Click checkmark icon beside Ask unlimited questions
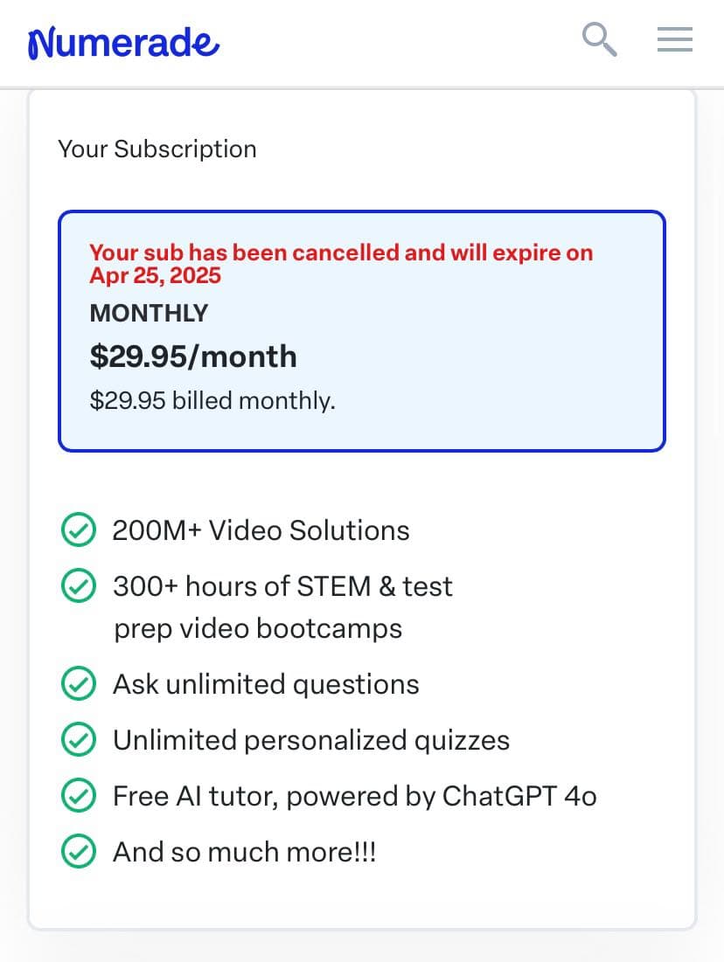 coord(79,684)
